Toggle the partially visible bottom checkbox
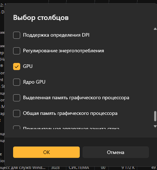This screenshot has height=170, width=157. [17, 127]
